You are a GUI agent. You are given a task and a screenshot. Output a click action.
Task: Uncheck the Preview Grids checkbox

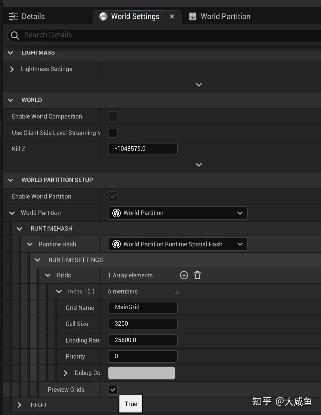tap(113, 390)
